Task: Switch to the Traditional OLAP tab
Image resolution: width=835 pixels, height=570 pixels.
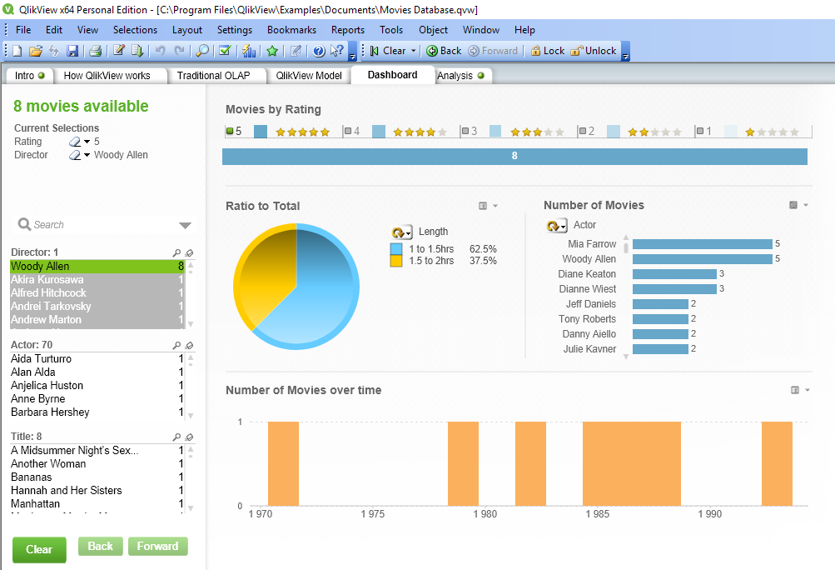Action: pos(213,76)
